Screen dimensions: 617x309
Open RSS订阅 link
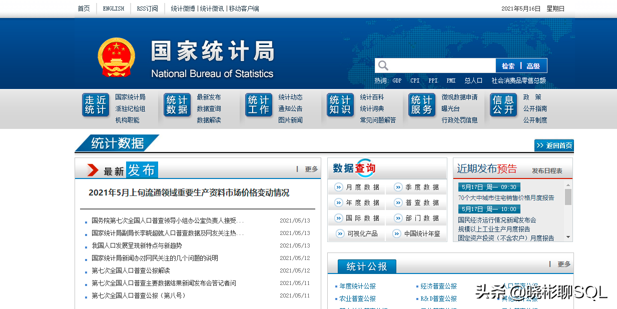[x=147, y=8]
